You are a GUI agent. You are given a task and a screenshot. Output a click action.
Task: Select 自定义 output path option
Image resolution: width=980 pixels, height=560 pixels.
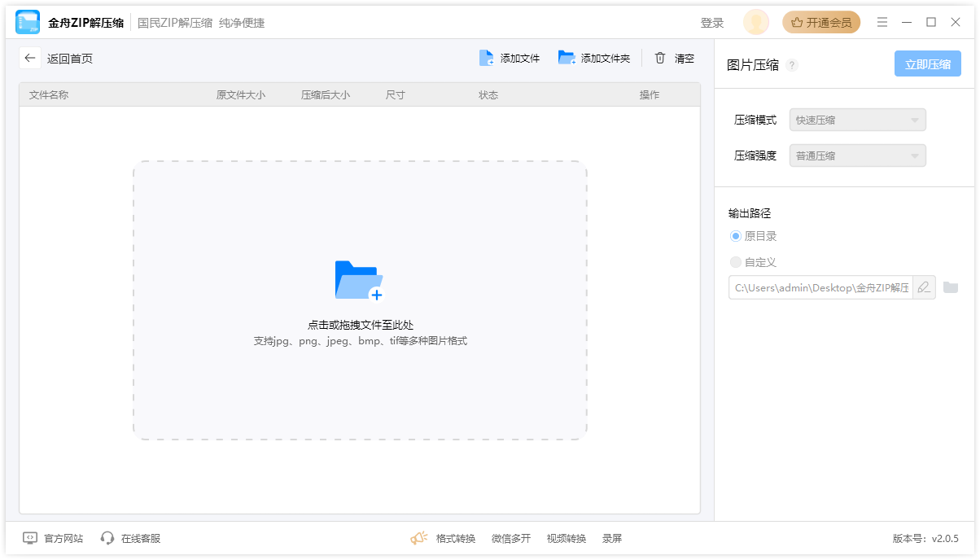coord(735,262)
